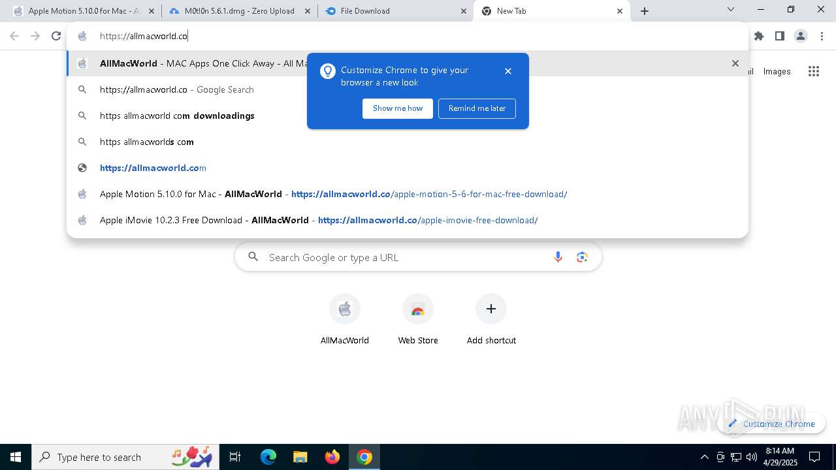The image size is (836, 470).
Task: Select AllMacWorld - MAC Apps One Click suggestion
Action: pyautogui.click(x=408, y=63)
